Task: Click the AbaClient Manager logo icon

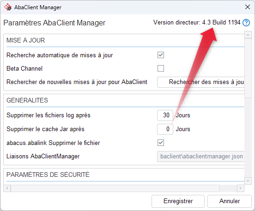Action: click(x=8, y=7)
